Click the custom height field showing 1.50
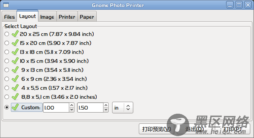 pyautogui.click(x=90, y=108)
